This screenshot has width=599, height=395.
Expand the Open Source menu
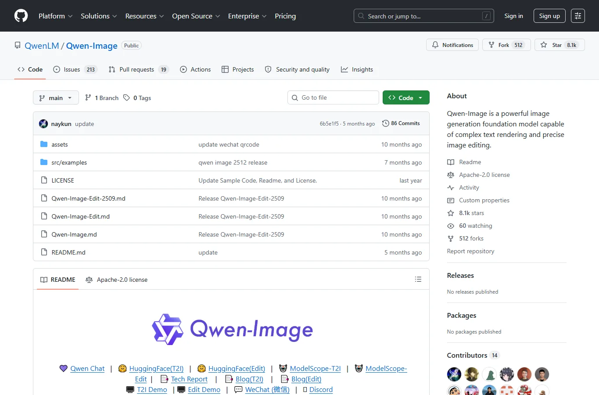click(196, 16)
